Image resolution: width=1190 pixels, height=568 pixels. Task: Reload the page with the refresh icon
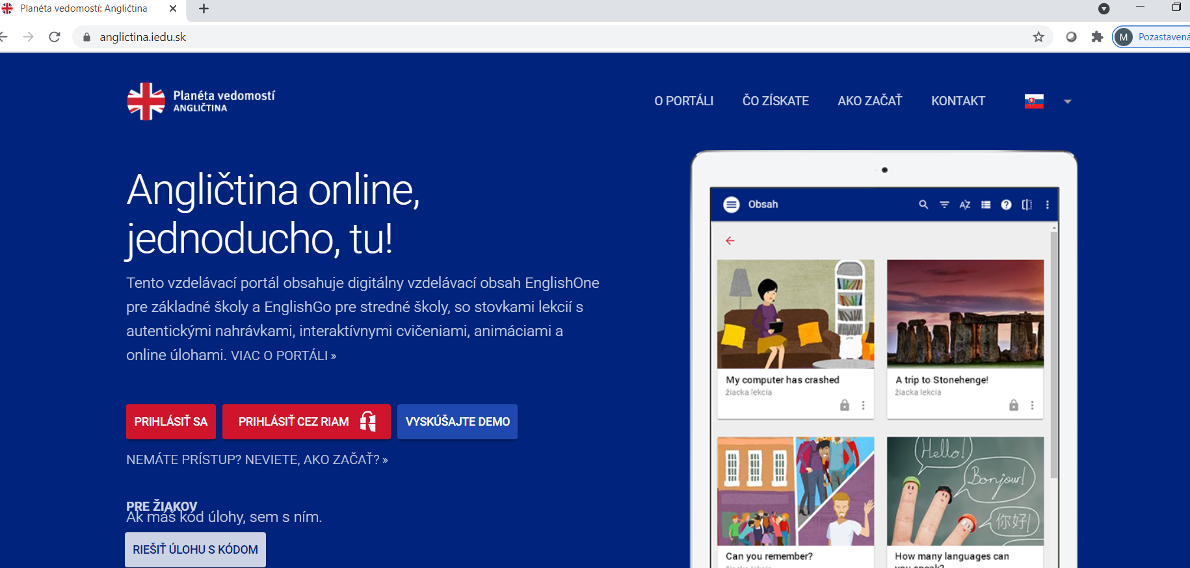coord(55,37)
